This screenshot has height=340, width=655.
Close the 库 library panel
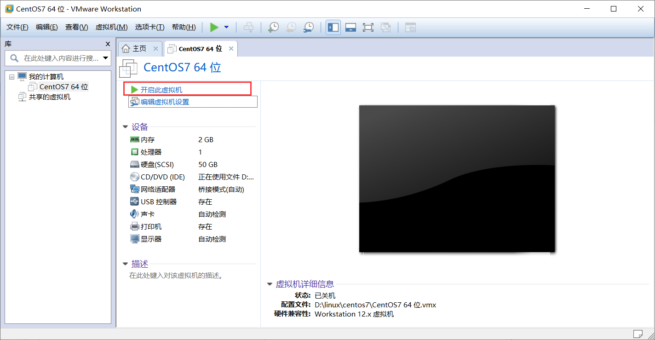coord(108,44)
